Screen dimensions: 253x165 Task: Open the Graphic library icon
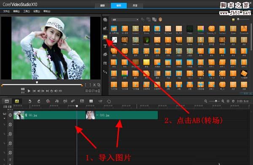(105, 54)
